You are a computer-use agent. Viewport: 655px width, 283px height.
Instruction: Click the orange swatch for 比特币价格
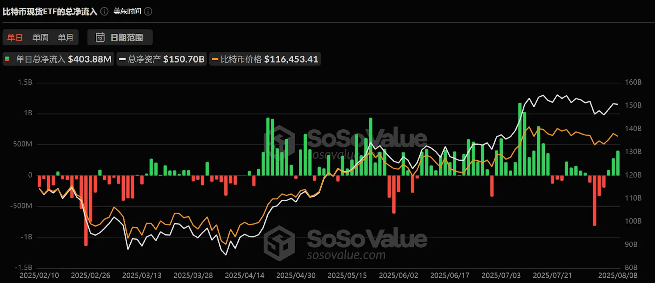215,59
